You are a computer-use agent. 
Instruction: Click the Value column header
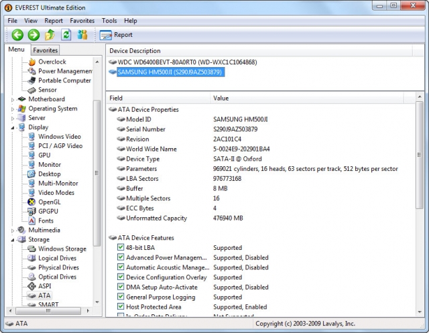[x=306, y=98]
